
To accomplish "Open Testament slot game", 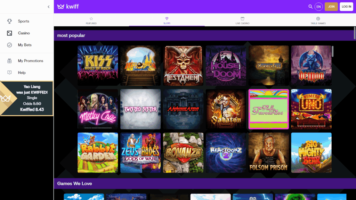I will pyautogui.click(x=183, y=66).
